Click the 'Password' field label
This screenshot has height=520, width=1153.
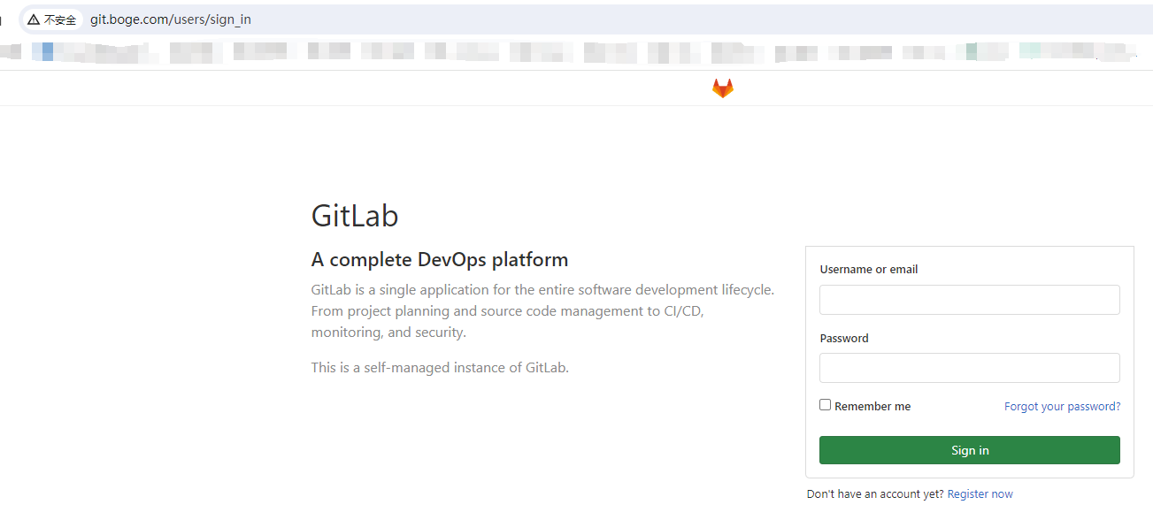tap(844, 339)
